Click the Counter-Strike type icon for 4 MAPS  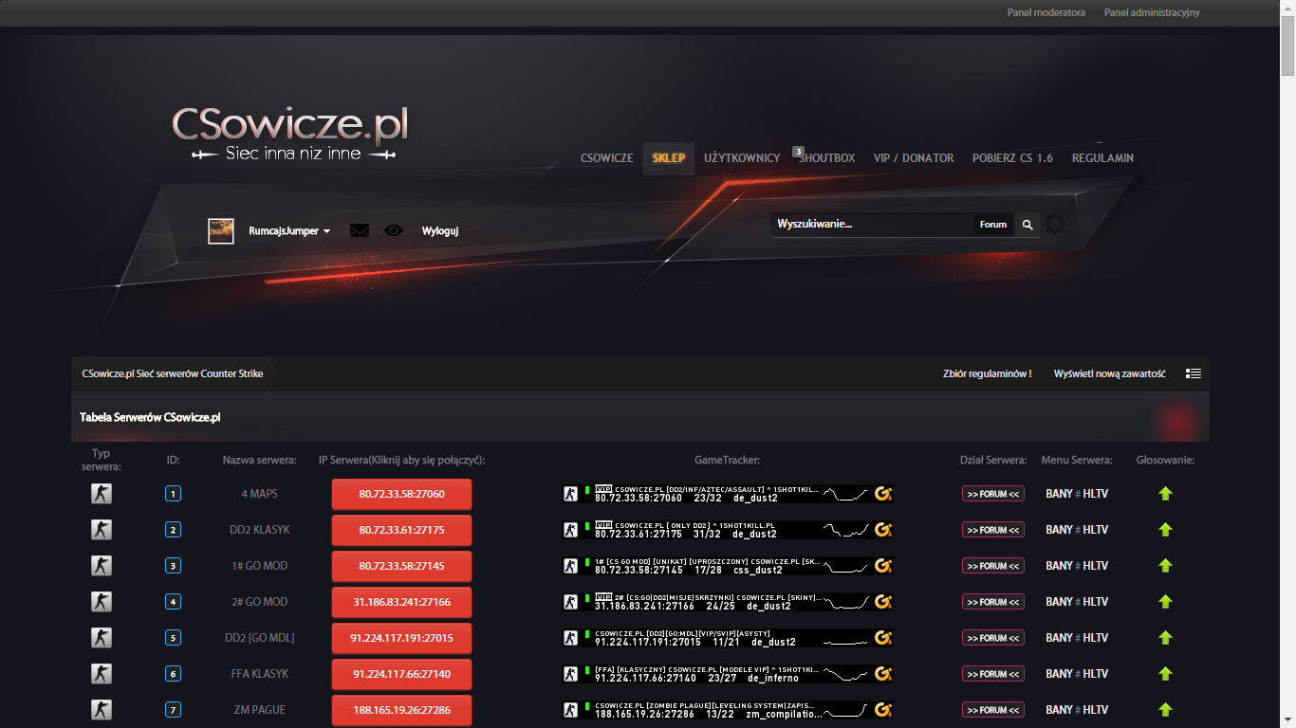click(x=102, y=494)
